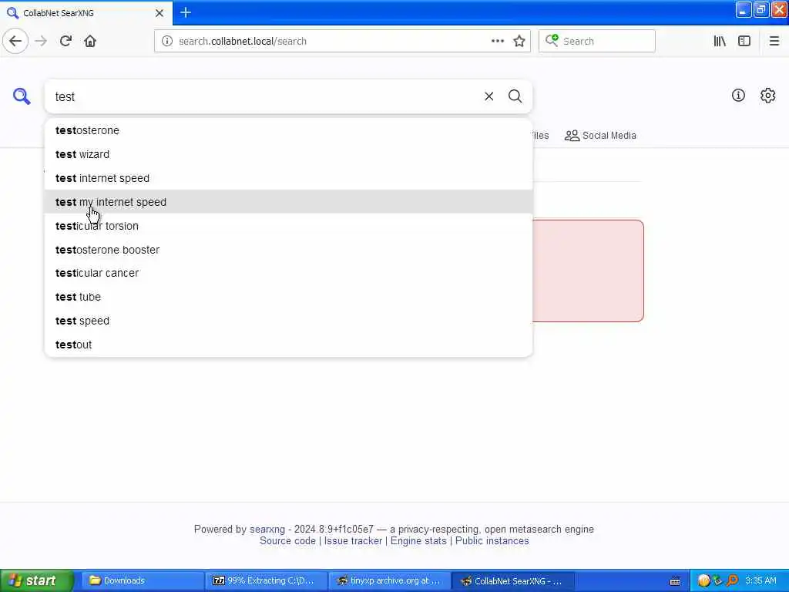
Task: Open the Source code link
Action: coord(288,540)
